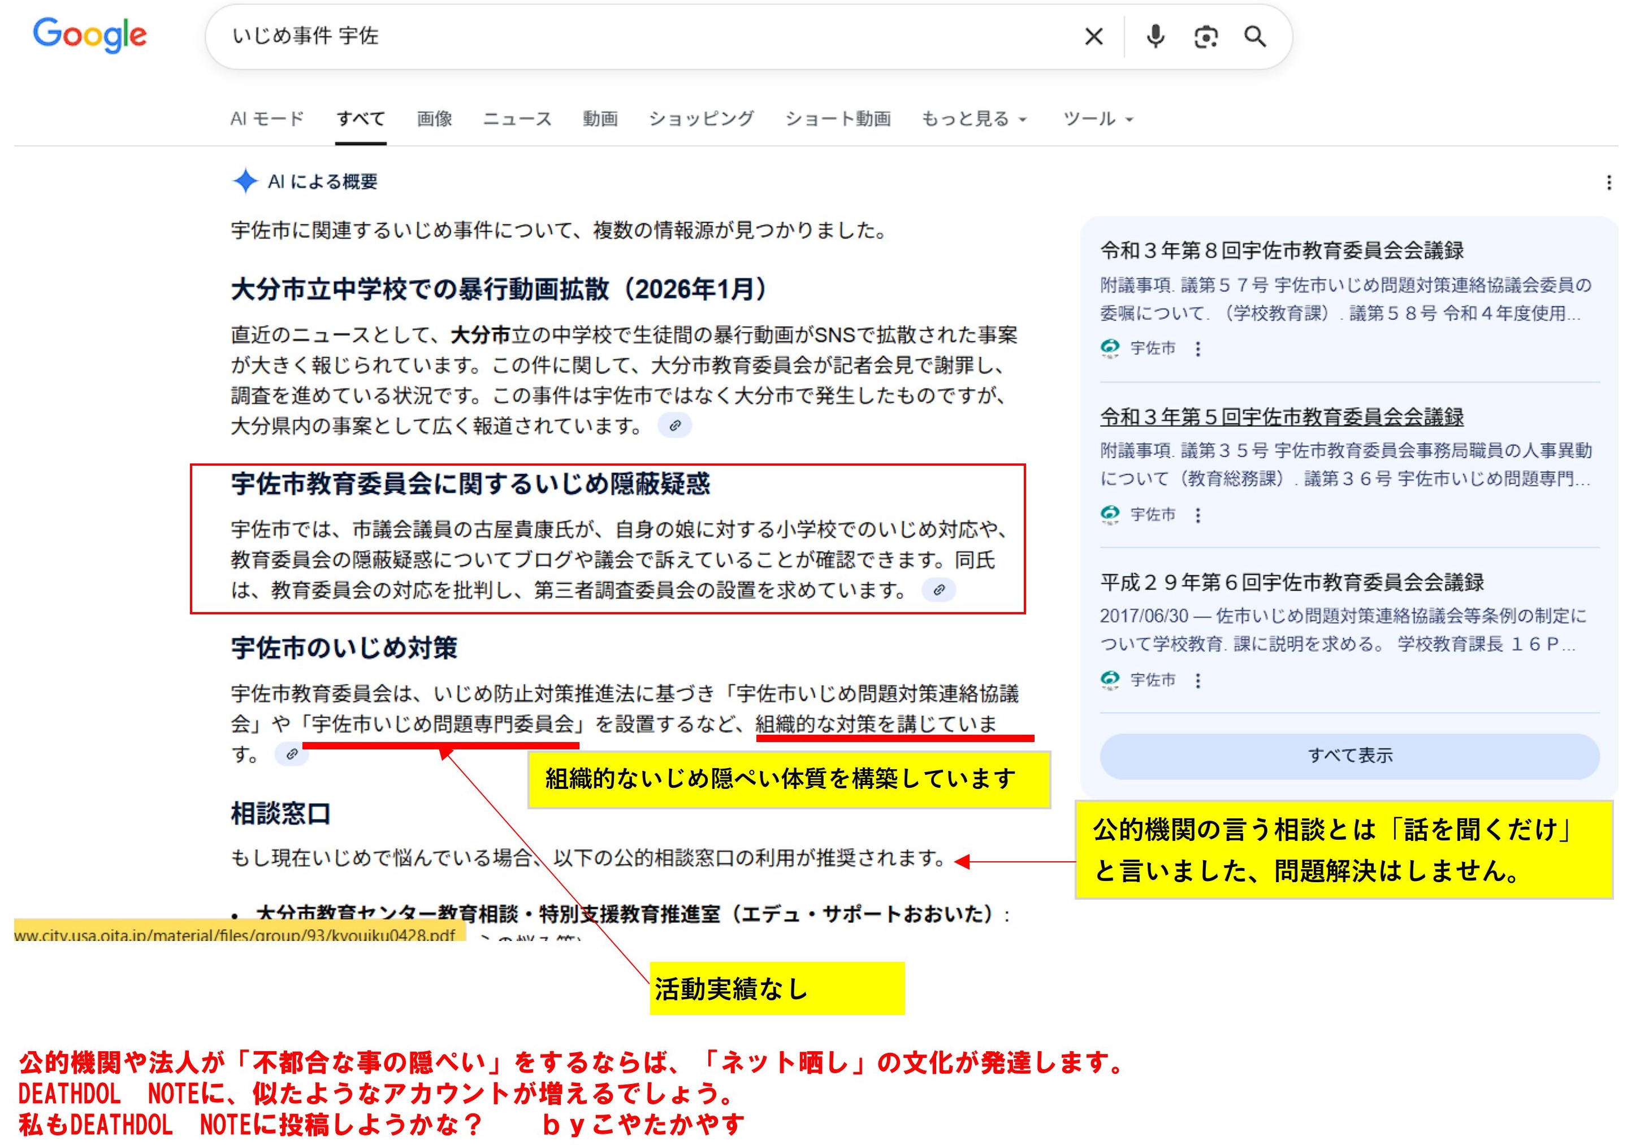Click the Google logo
Viewport: 1640px width, 1145px height.
point(90,35)
